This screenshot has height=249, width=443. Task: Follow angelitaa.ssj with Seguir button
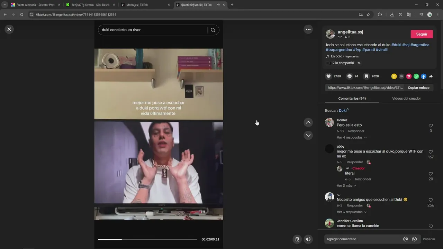point(422,34)
